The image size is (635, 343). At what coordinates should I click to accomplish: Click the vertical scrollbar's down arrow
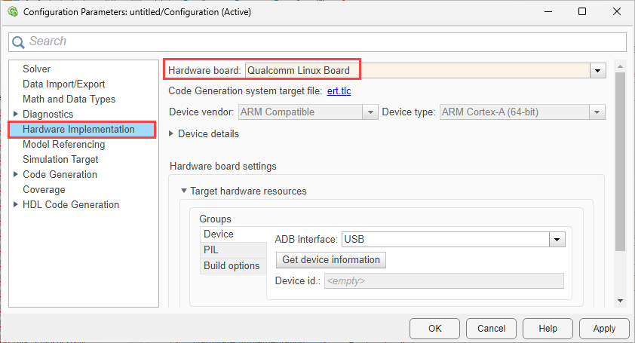point(621,300)
